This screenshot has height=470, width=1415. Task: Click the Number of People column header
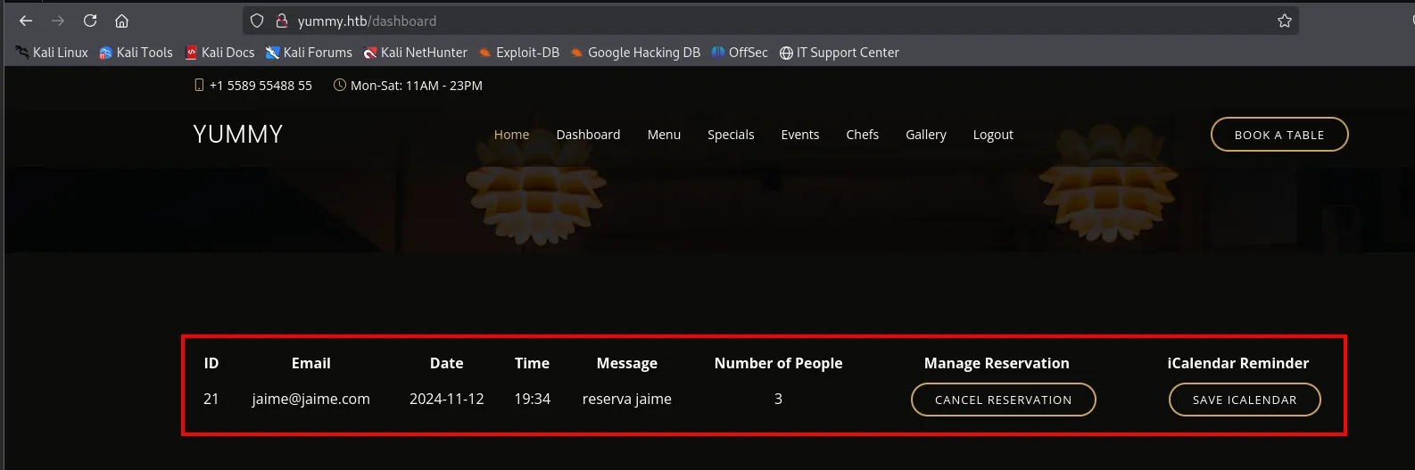(x=779, y=363)
